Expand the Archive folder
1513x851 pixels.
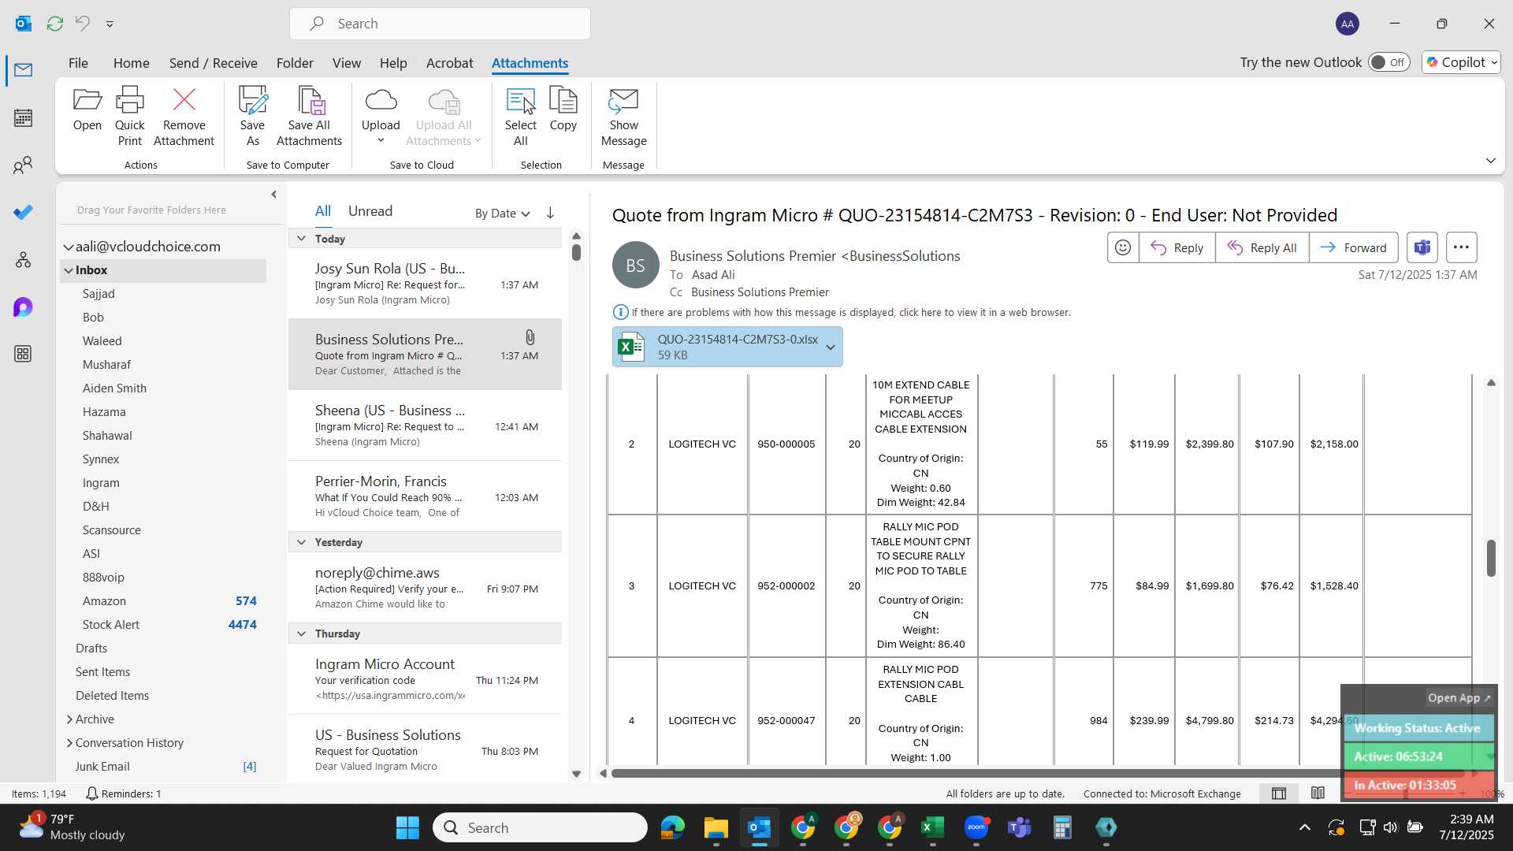click(69, 719)
